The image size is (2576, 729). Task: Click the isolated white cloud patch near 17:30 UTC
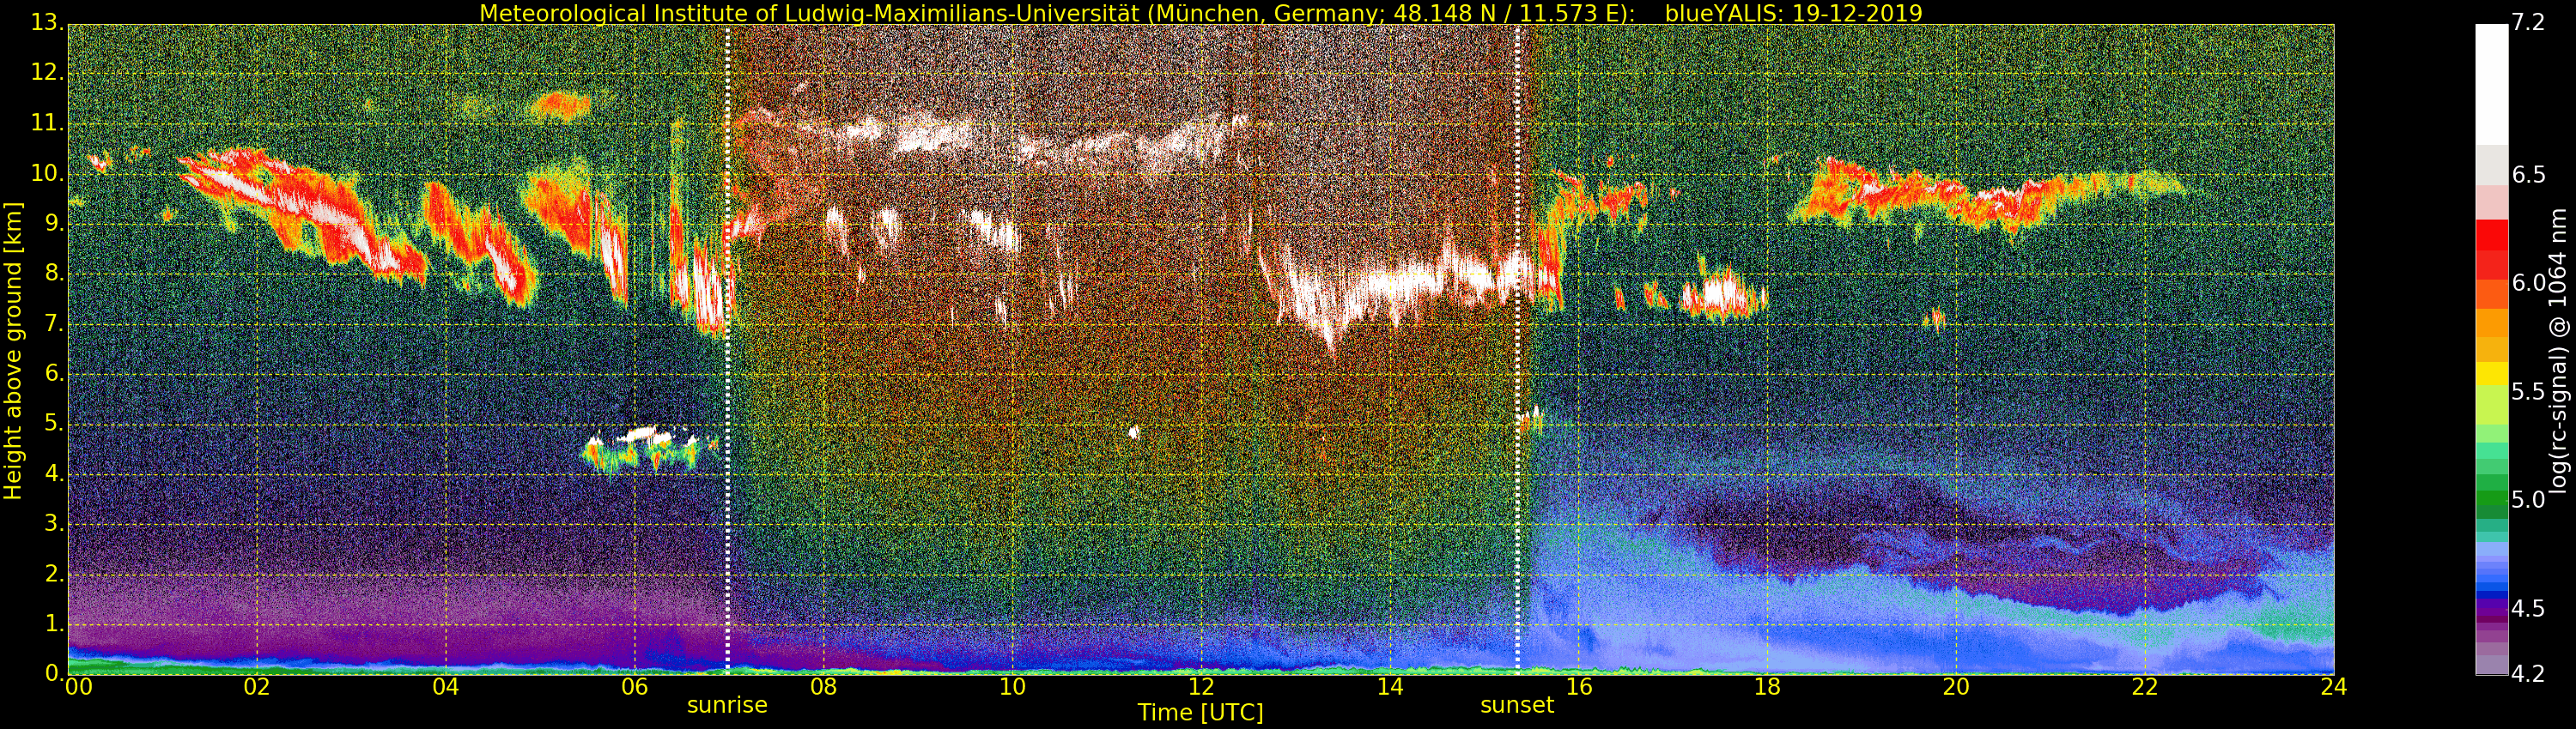(x=1721, y=294)
